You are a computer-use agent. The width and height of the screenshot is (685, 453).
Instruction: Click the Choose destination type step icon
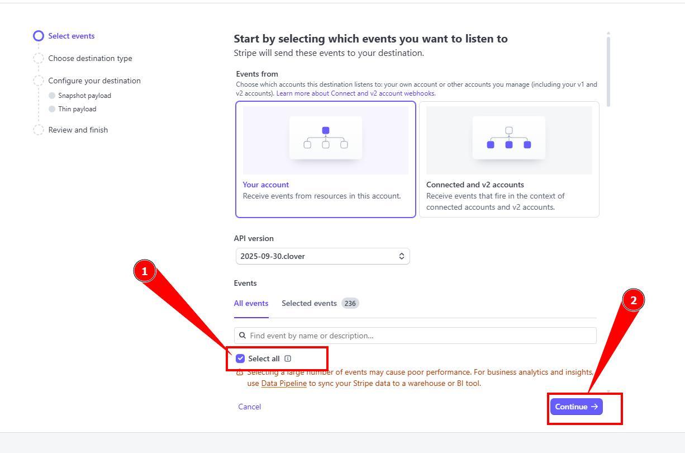click(38, 59)
